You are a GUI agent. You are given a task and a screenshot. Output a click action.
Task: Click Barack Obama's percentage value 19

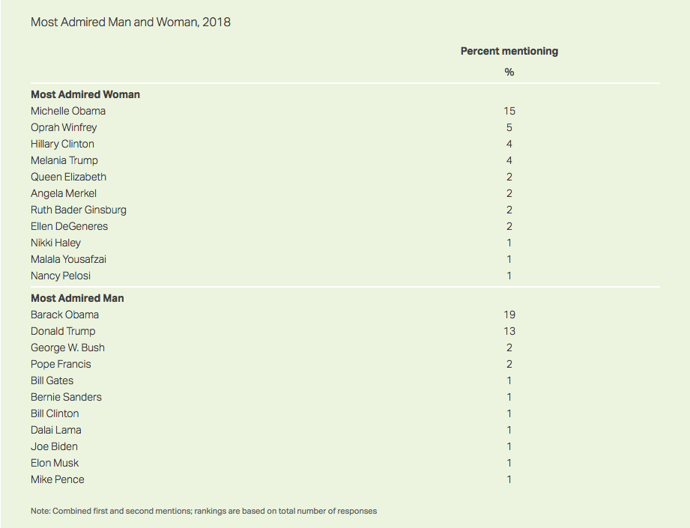pyautogui.click(x=509, y=315)
